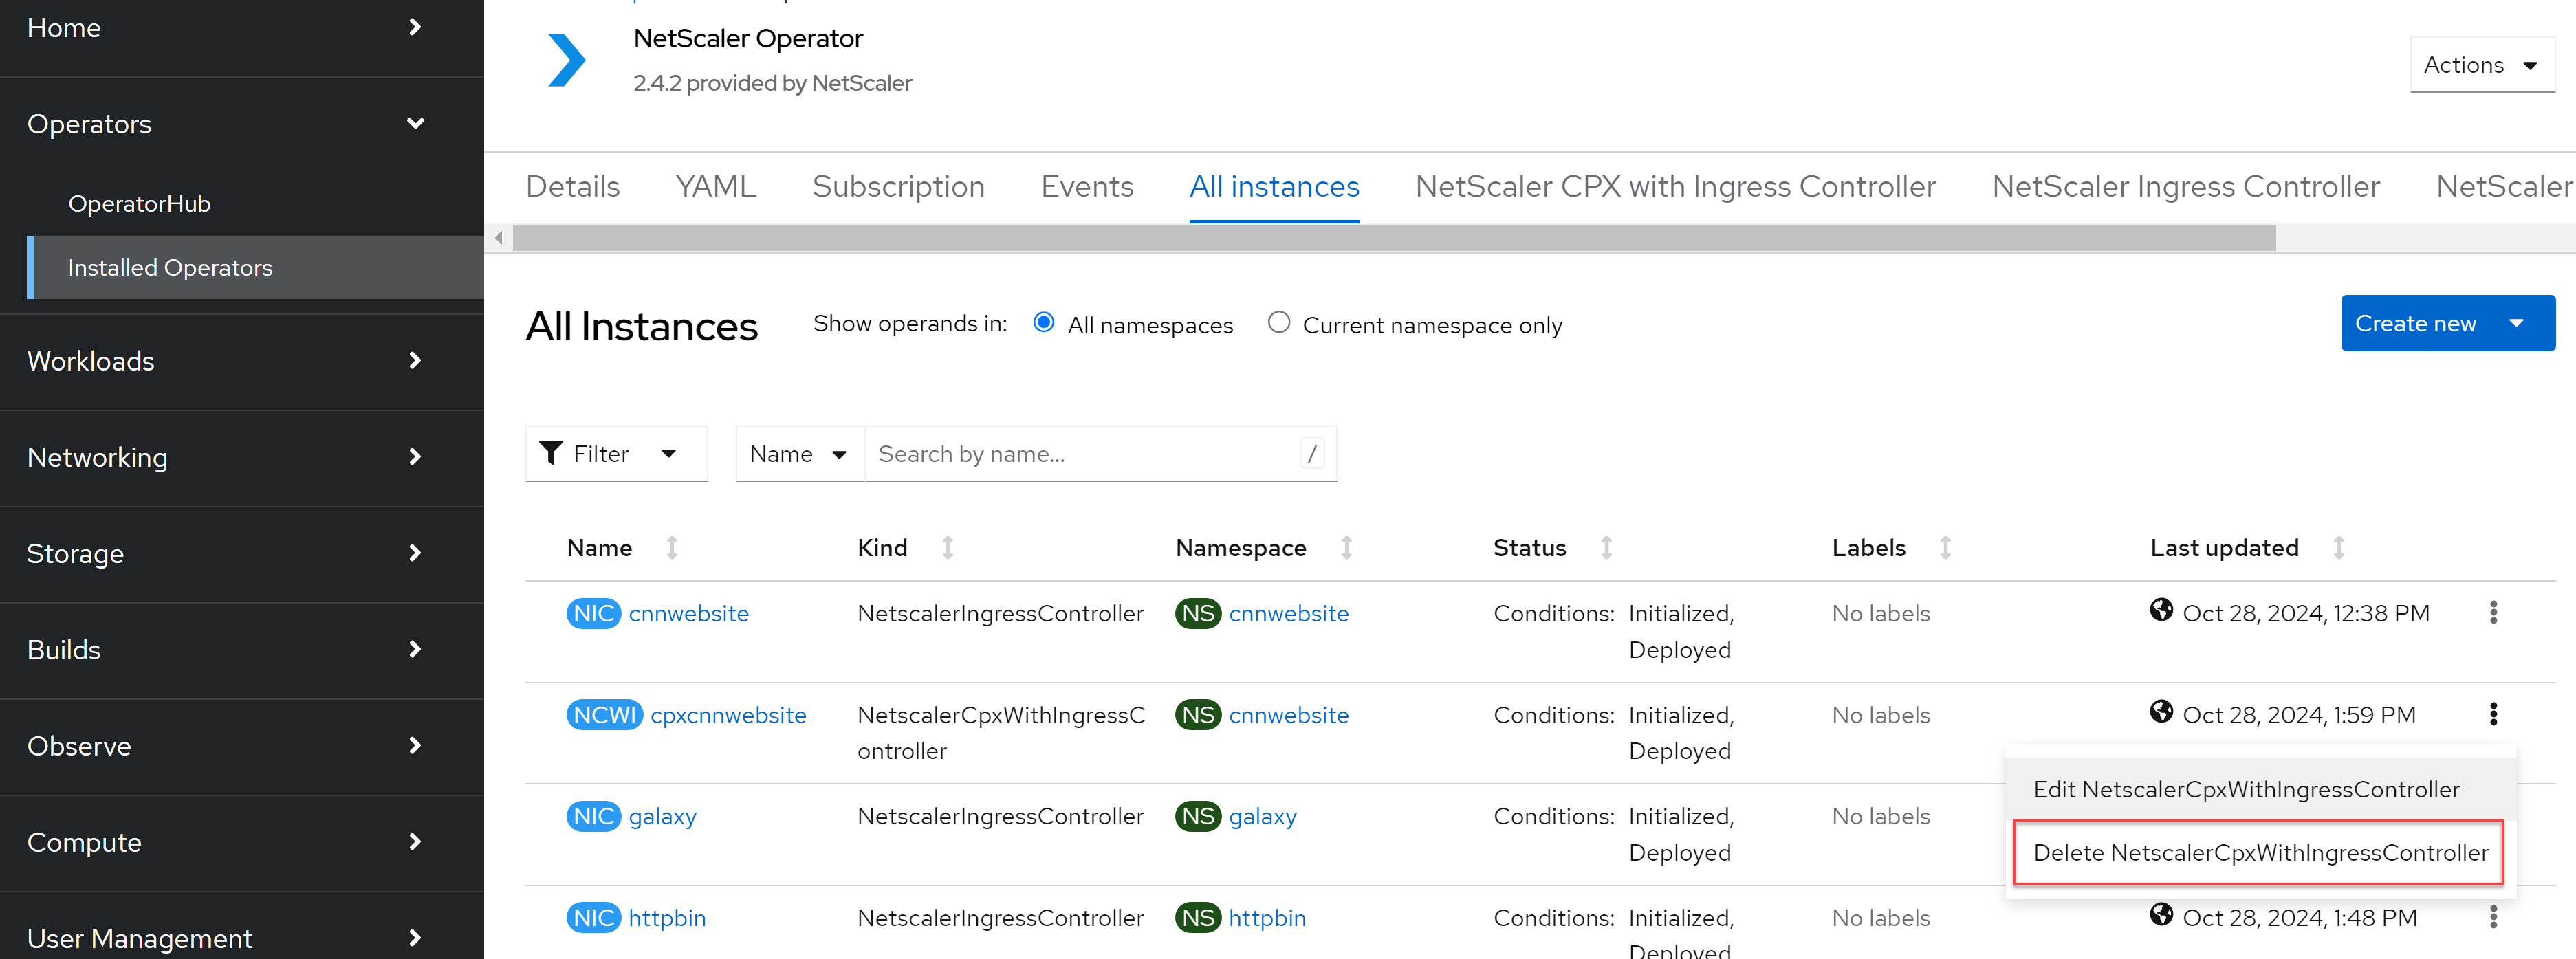Screen dimensions: 2576x959
Task: Switch to the YAML tab
Action: 717,186
